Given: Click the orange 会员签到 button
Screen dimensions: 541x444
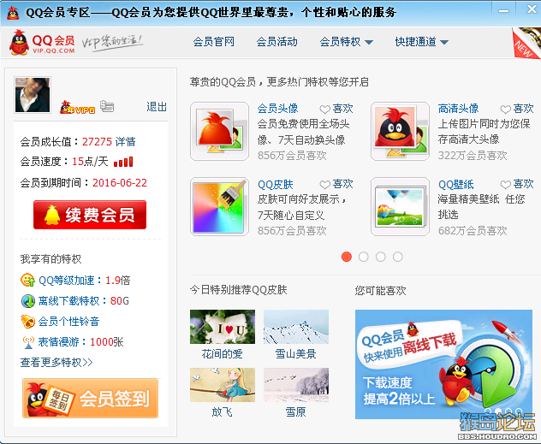Looking at the screenshot, I should click(x=90, y=398).
